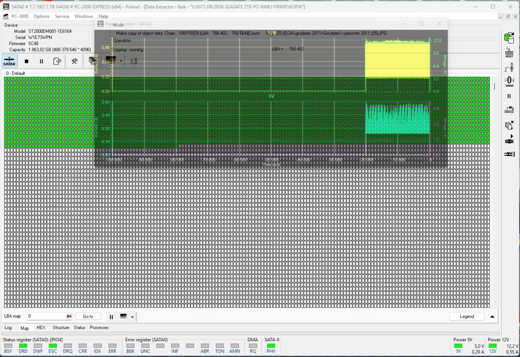Image resolution: width=520 pixels, height=357 pixels.
Task: Switch to the Processes tab
Action: click(x=99, y=328)
